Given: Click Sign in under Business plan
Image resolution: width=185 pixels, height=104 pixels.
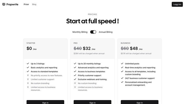Looking at the screenshot, I should pos(139,102).
